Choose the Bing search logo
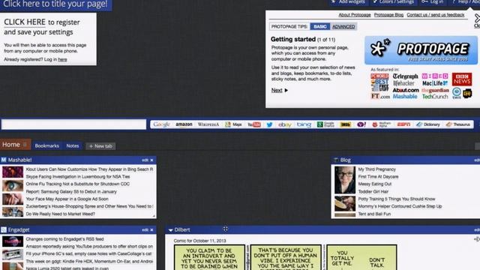The width and height of the screenshot is (480, 270). (304, 124)
